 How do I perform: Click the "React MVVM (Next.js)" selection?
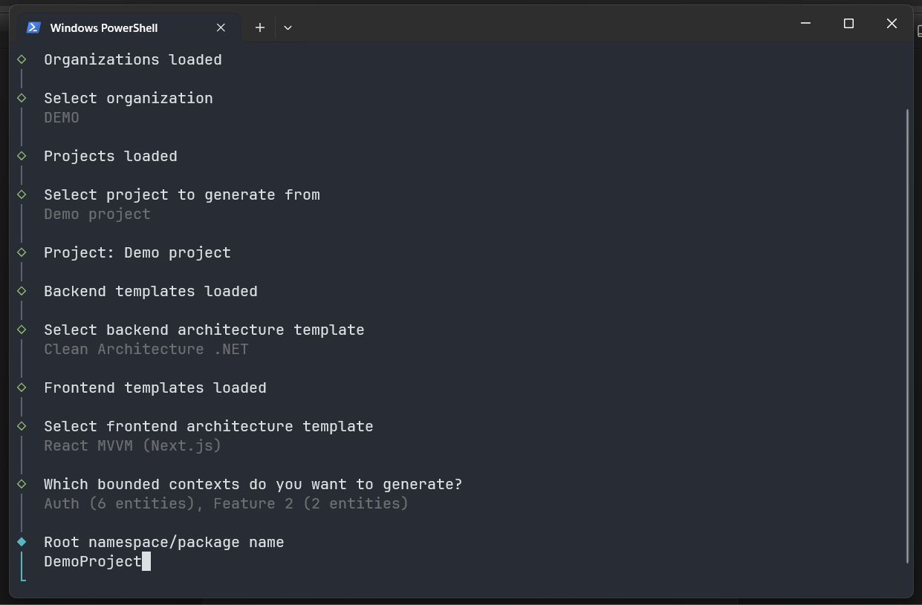(132, 445)
